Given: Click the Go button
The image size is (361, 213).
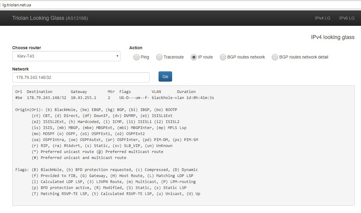Looking at the screenshot, I should [165, 76].
